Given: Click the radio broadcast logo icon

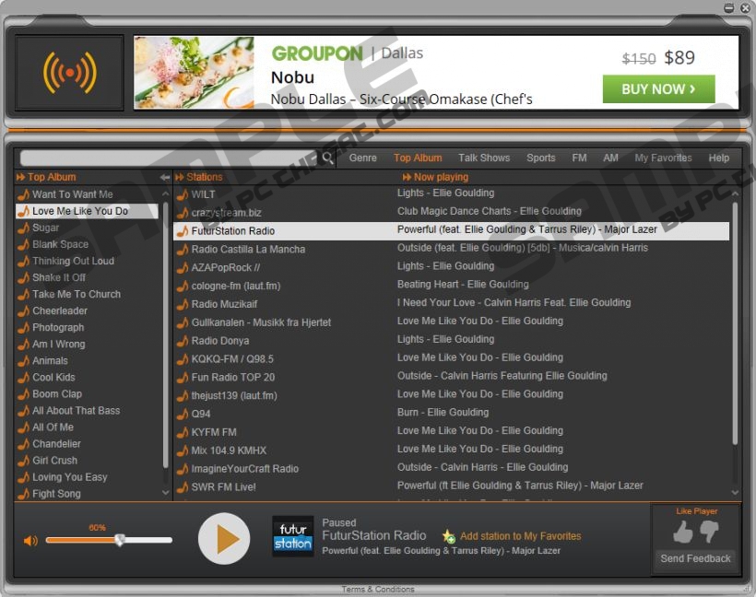Looking at the screenshot, I should [69, 72].
